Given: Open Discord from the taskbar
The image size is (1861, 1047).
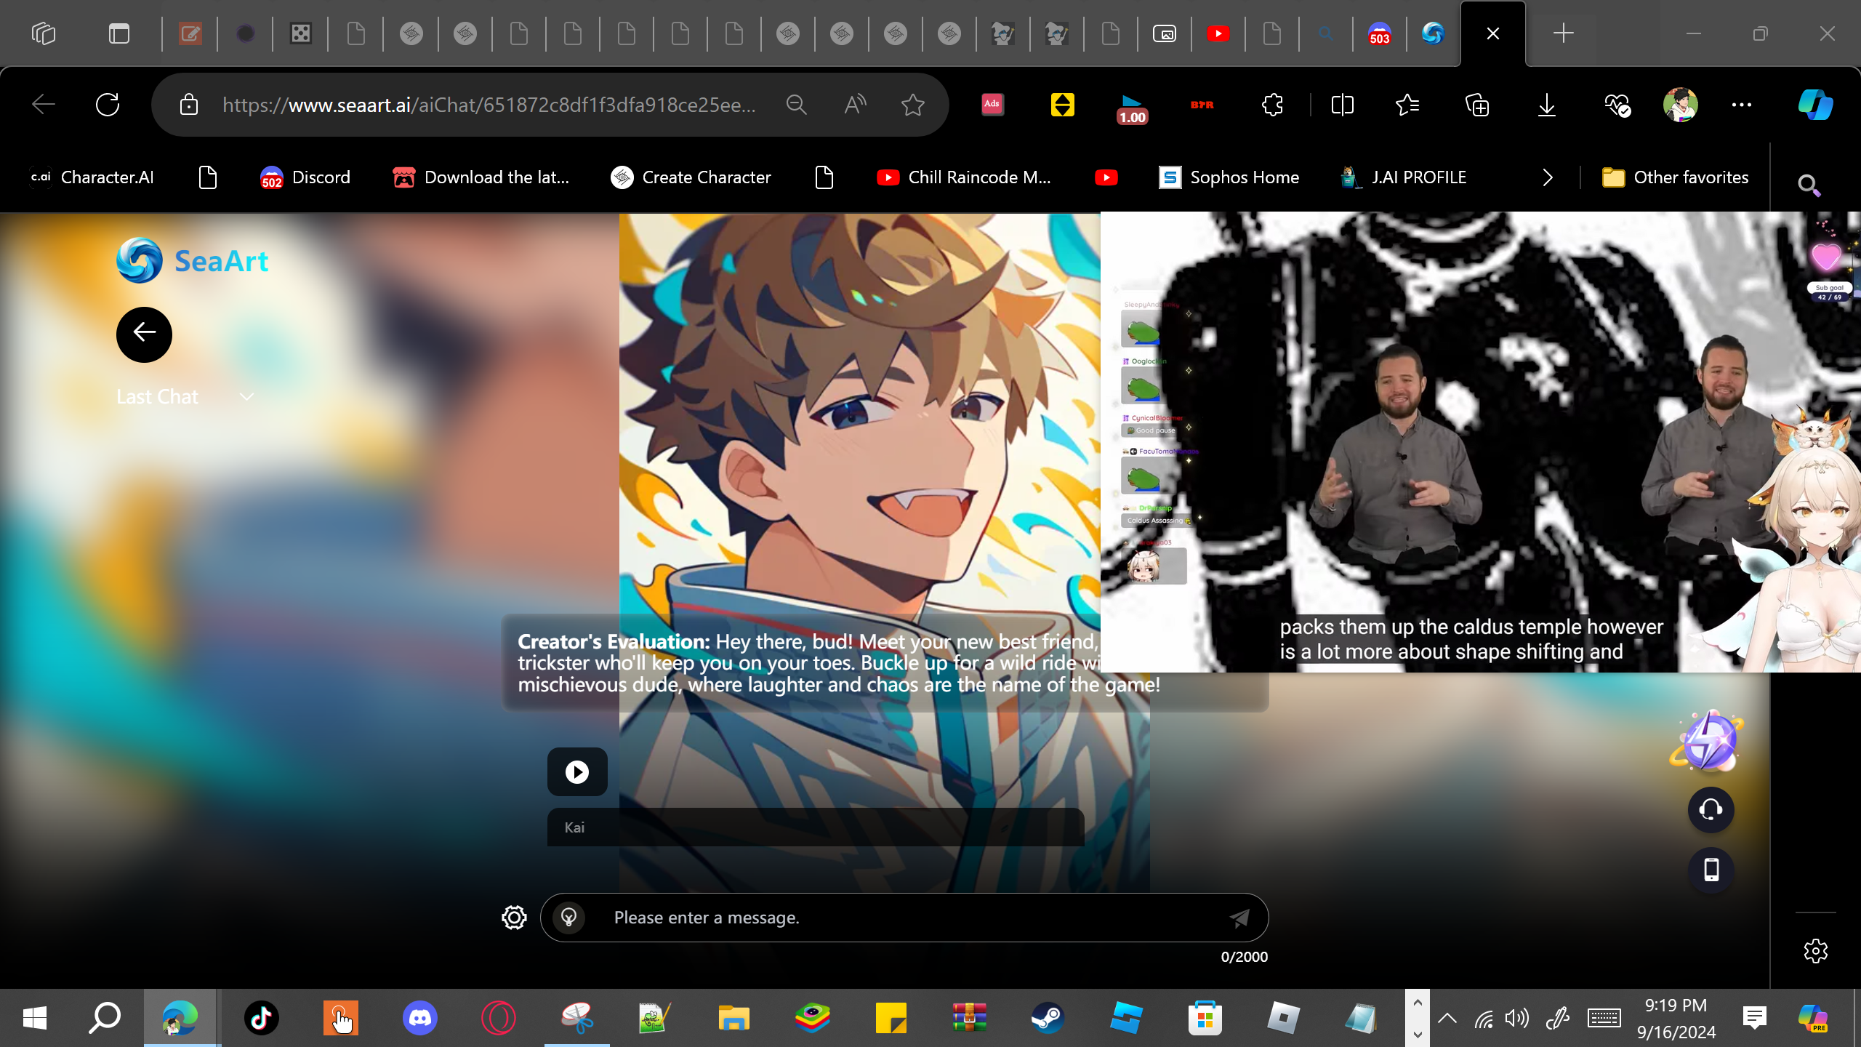Looking at the screenshot, I should point(419,1018).
